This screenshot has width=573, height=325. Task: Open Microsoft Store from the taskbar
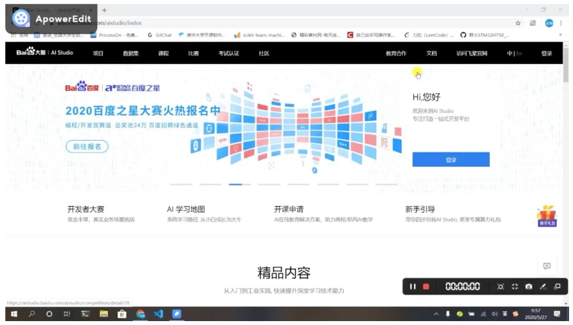122,314
